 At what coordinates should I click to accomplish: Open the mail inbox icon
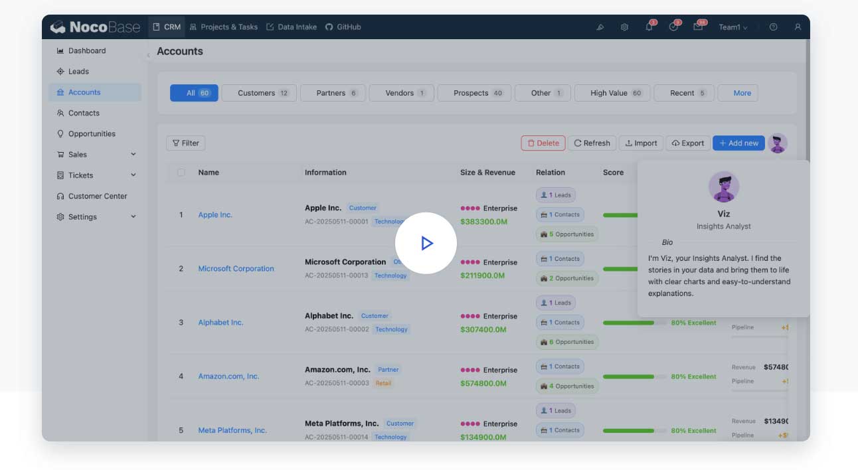pos(698,27)
